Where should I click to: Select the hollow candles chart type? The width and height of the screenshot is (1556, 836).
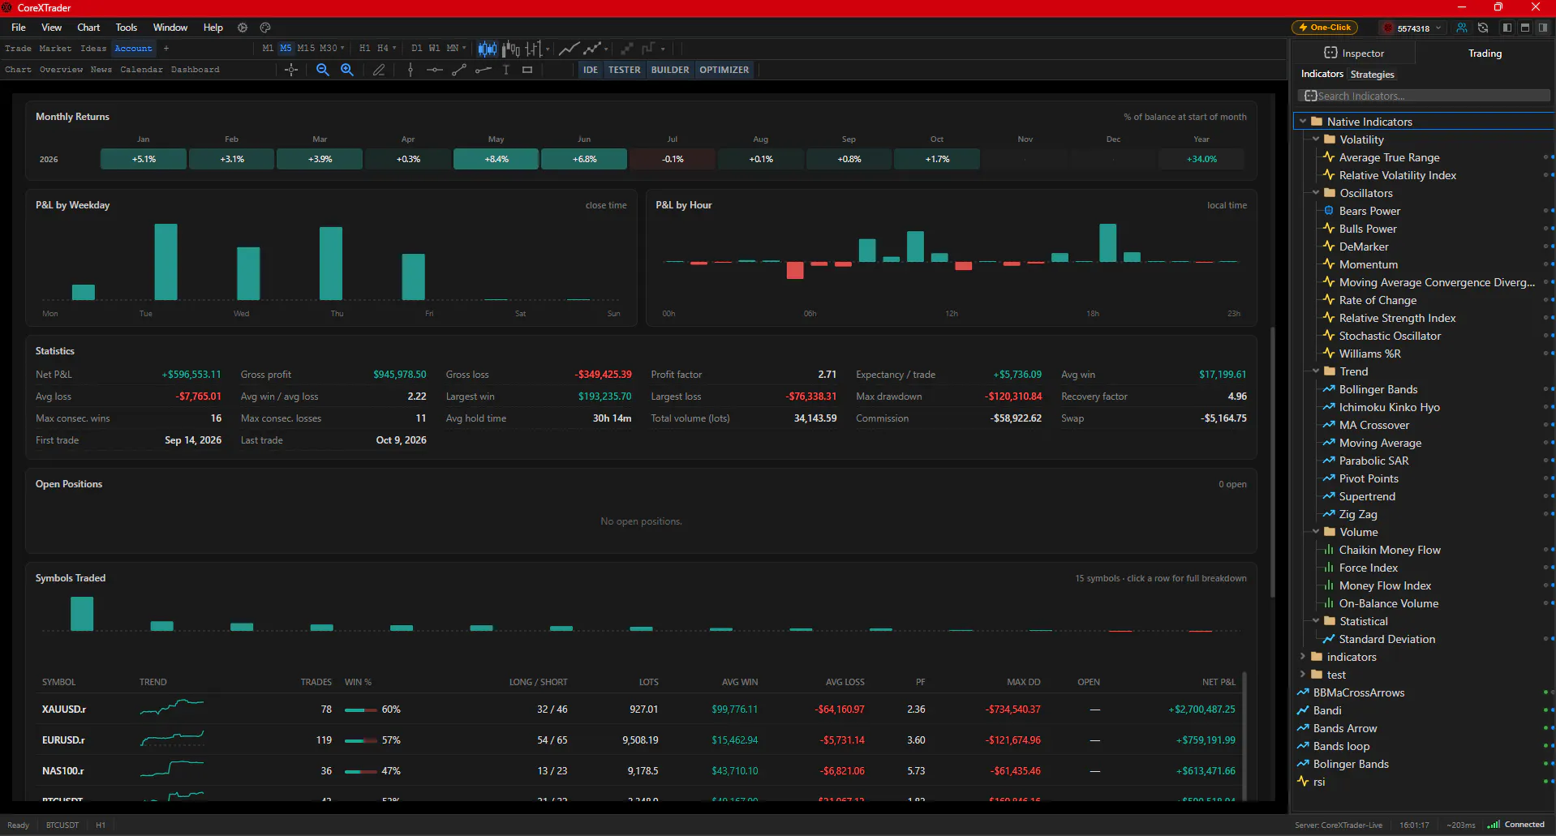coord(511,49)
